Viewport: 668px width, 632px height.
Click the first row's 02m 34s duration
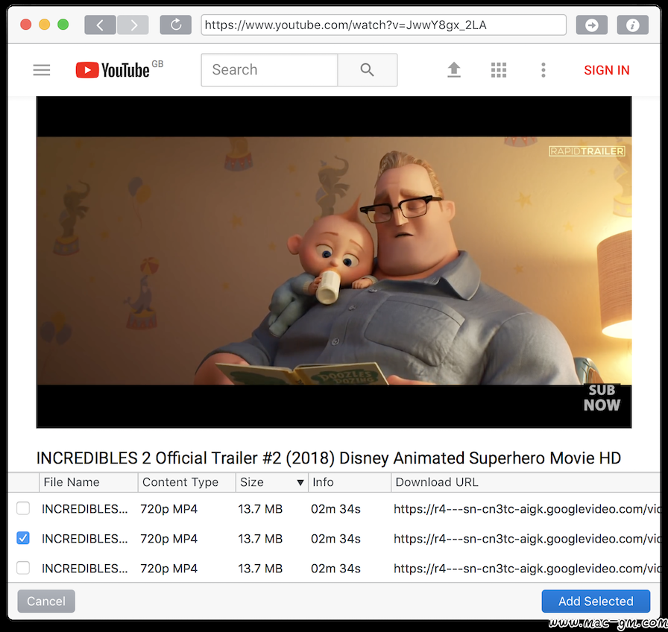(335, 509)
